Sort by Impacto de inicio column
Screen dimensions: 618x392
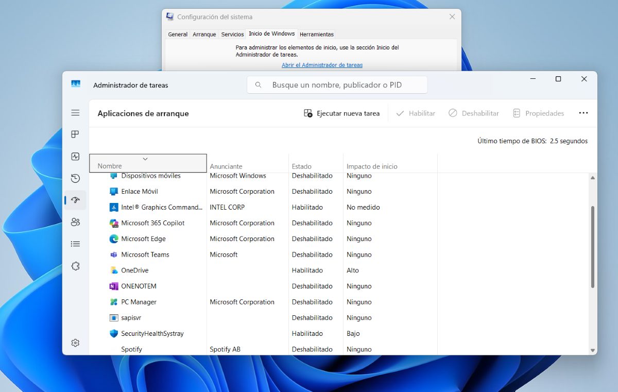click(x=372, y=166)
